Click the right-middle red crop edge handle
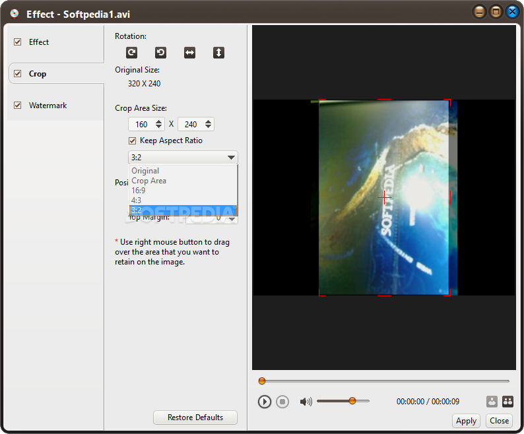This screenshot has width=524, height=434. [x=450, y=197]
